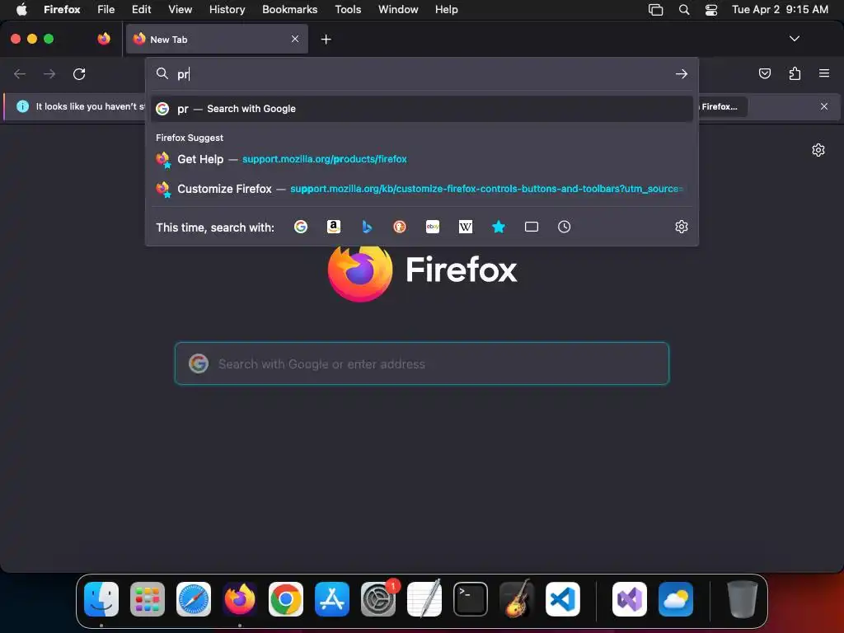
Task: Search this time with Amazon icon
Action: 334,227
